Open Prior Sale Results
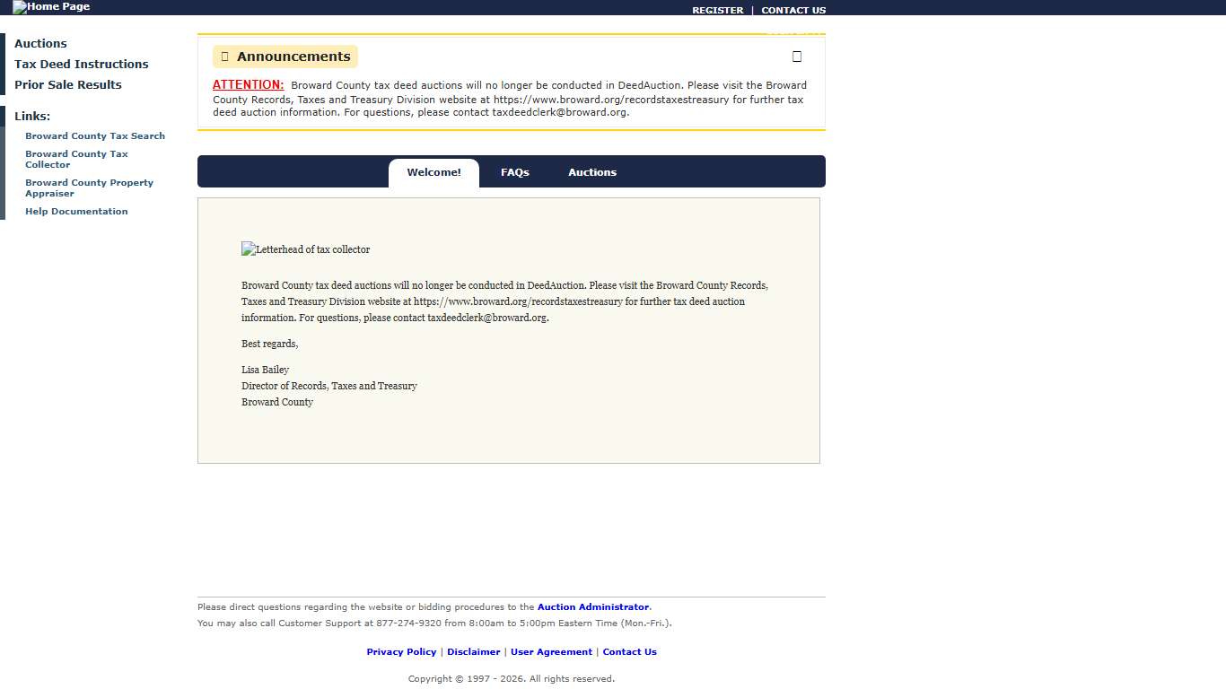This screenshot has width=1226, height=689. point(67,84)
